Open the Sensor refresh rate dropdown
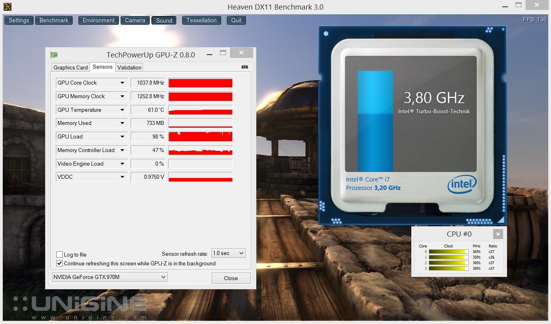This screenshot has height=324, width=551. (x=228, y=253)
